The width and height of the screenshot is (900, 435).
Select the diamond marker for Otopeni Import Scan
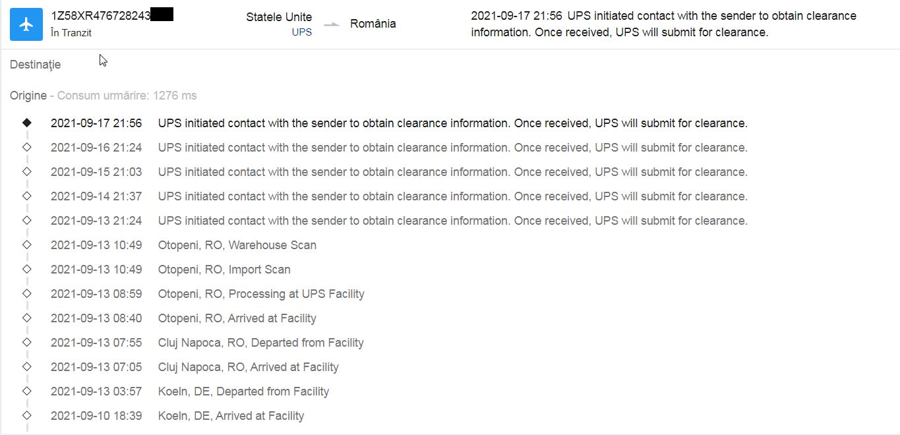26,269
